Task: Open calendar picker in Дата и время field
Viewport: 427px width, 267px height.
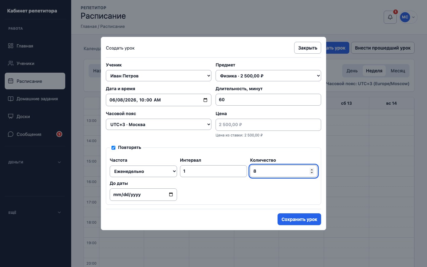Action: 205,100
